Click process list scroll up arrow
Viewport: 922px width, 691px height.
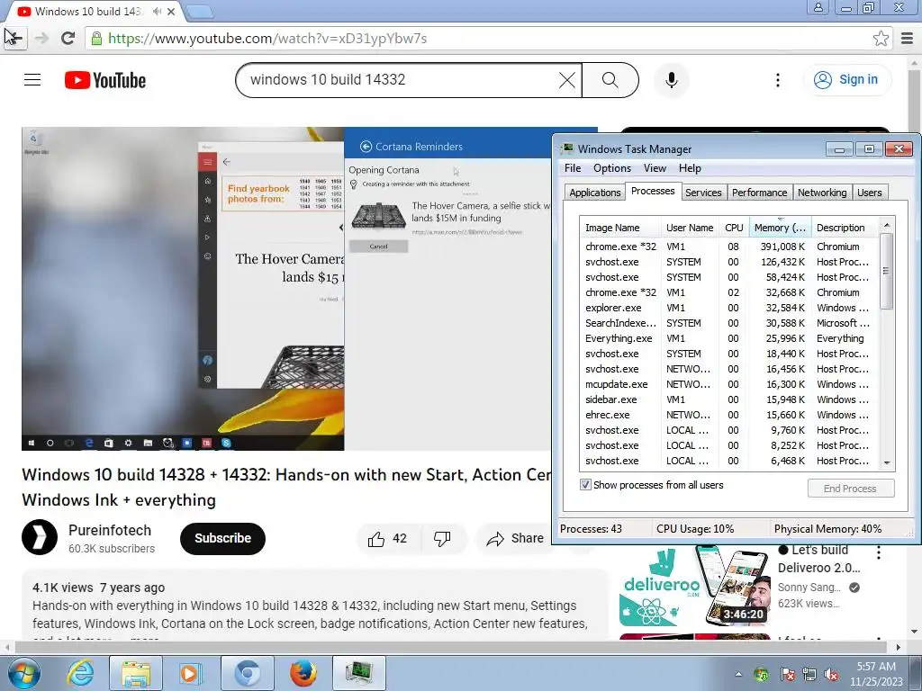pyautogui.click(x=887, y=225)
